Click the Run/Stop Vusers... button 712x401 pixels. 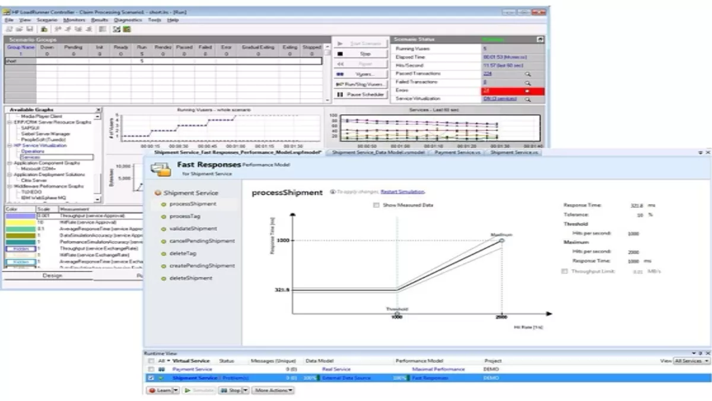(360, 84)
